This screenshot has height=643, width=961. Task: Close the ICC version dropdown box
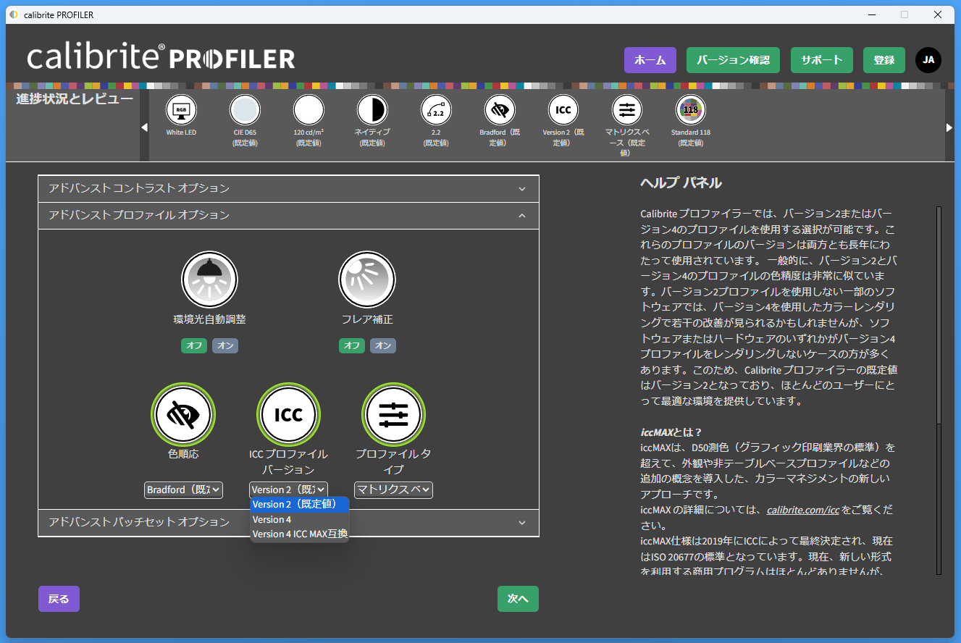288,489
